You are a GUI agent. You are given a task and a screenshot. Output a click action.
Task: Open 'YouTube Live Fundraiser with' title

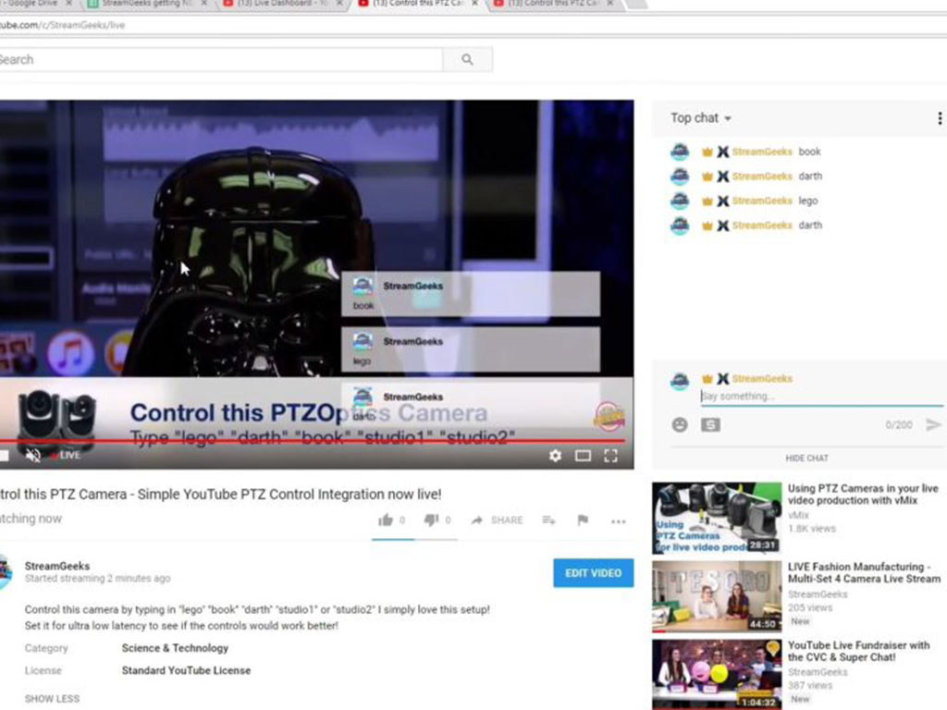coord(858,651)
